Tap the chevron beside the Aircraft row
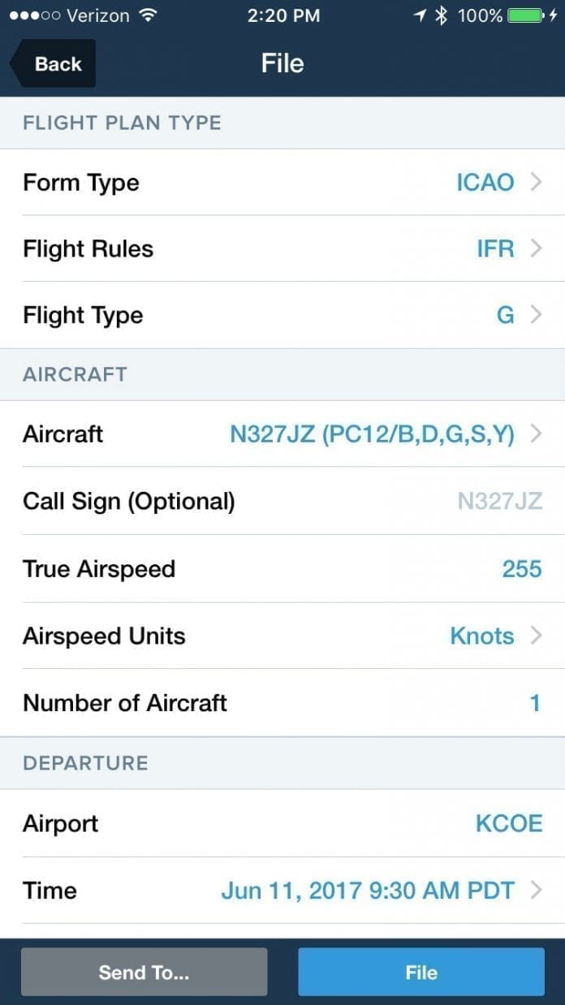 pos(536,433)
